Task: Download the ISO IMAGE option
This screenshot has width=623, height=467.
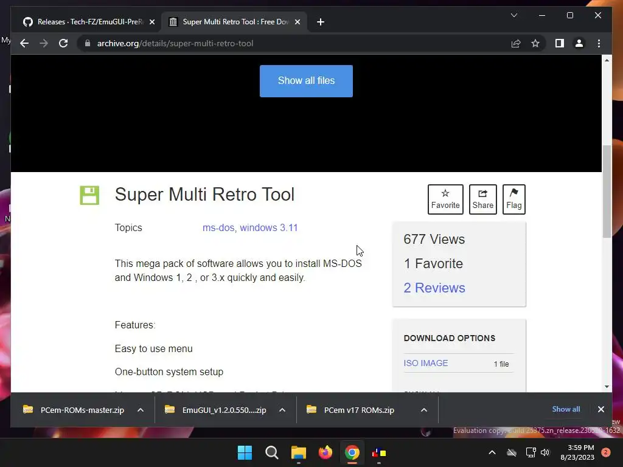Action: 425,363
